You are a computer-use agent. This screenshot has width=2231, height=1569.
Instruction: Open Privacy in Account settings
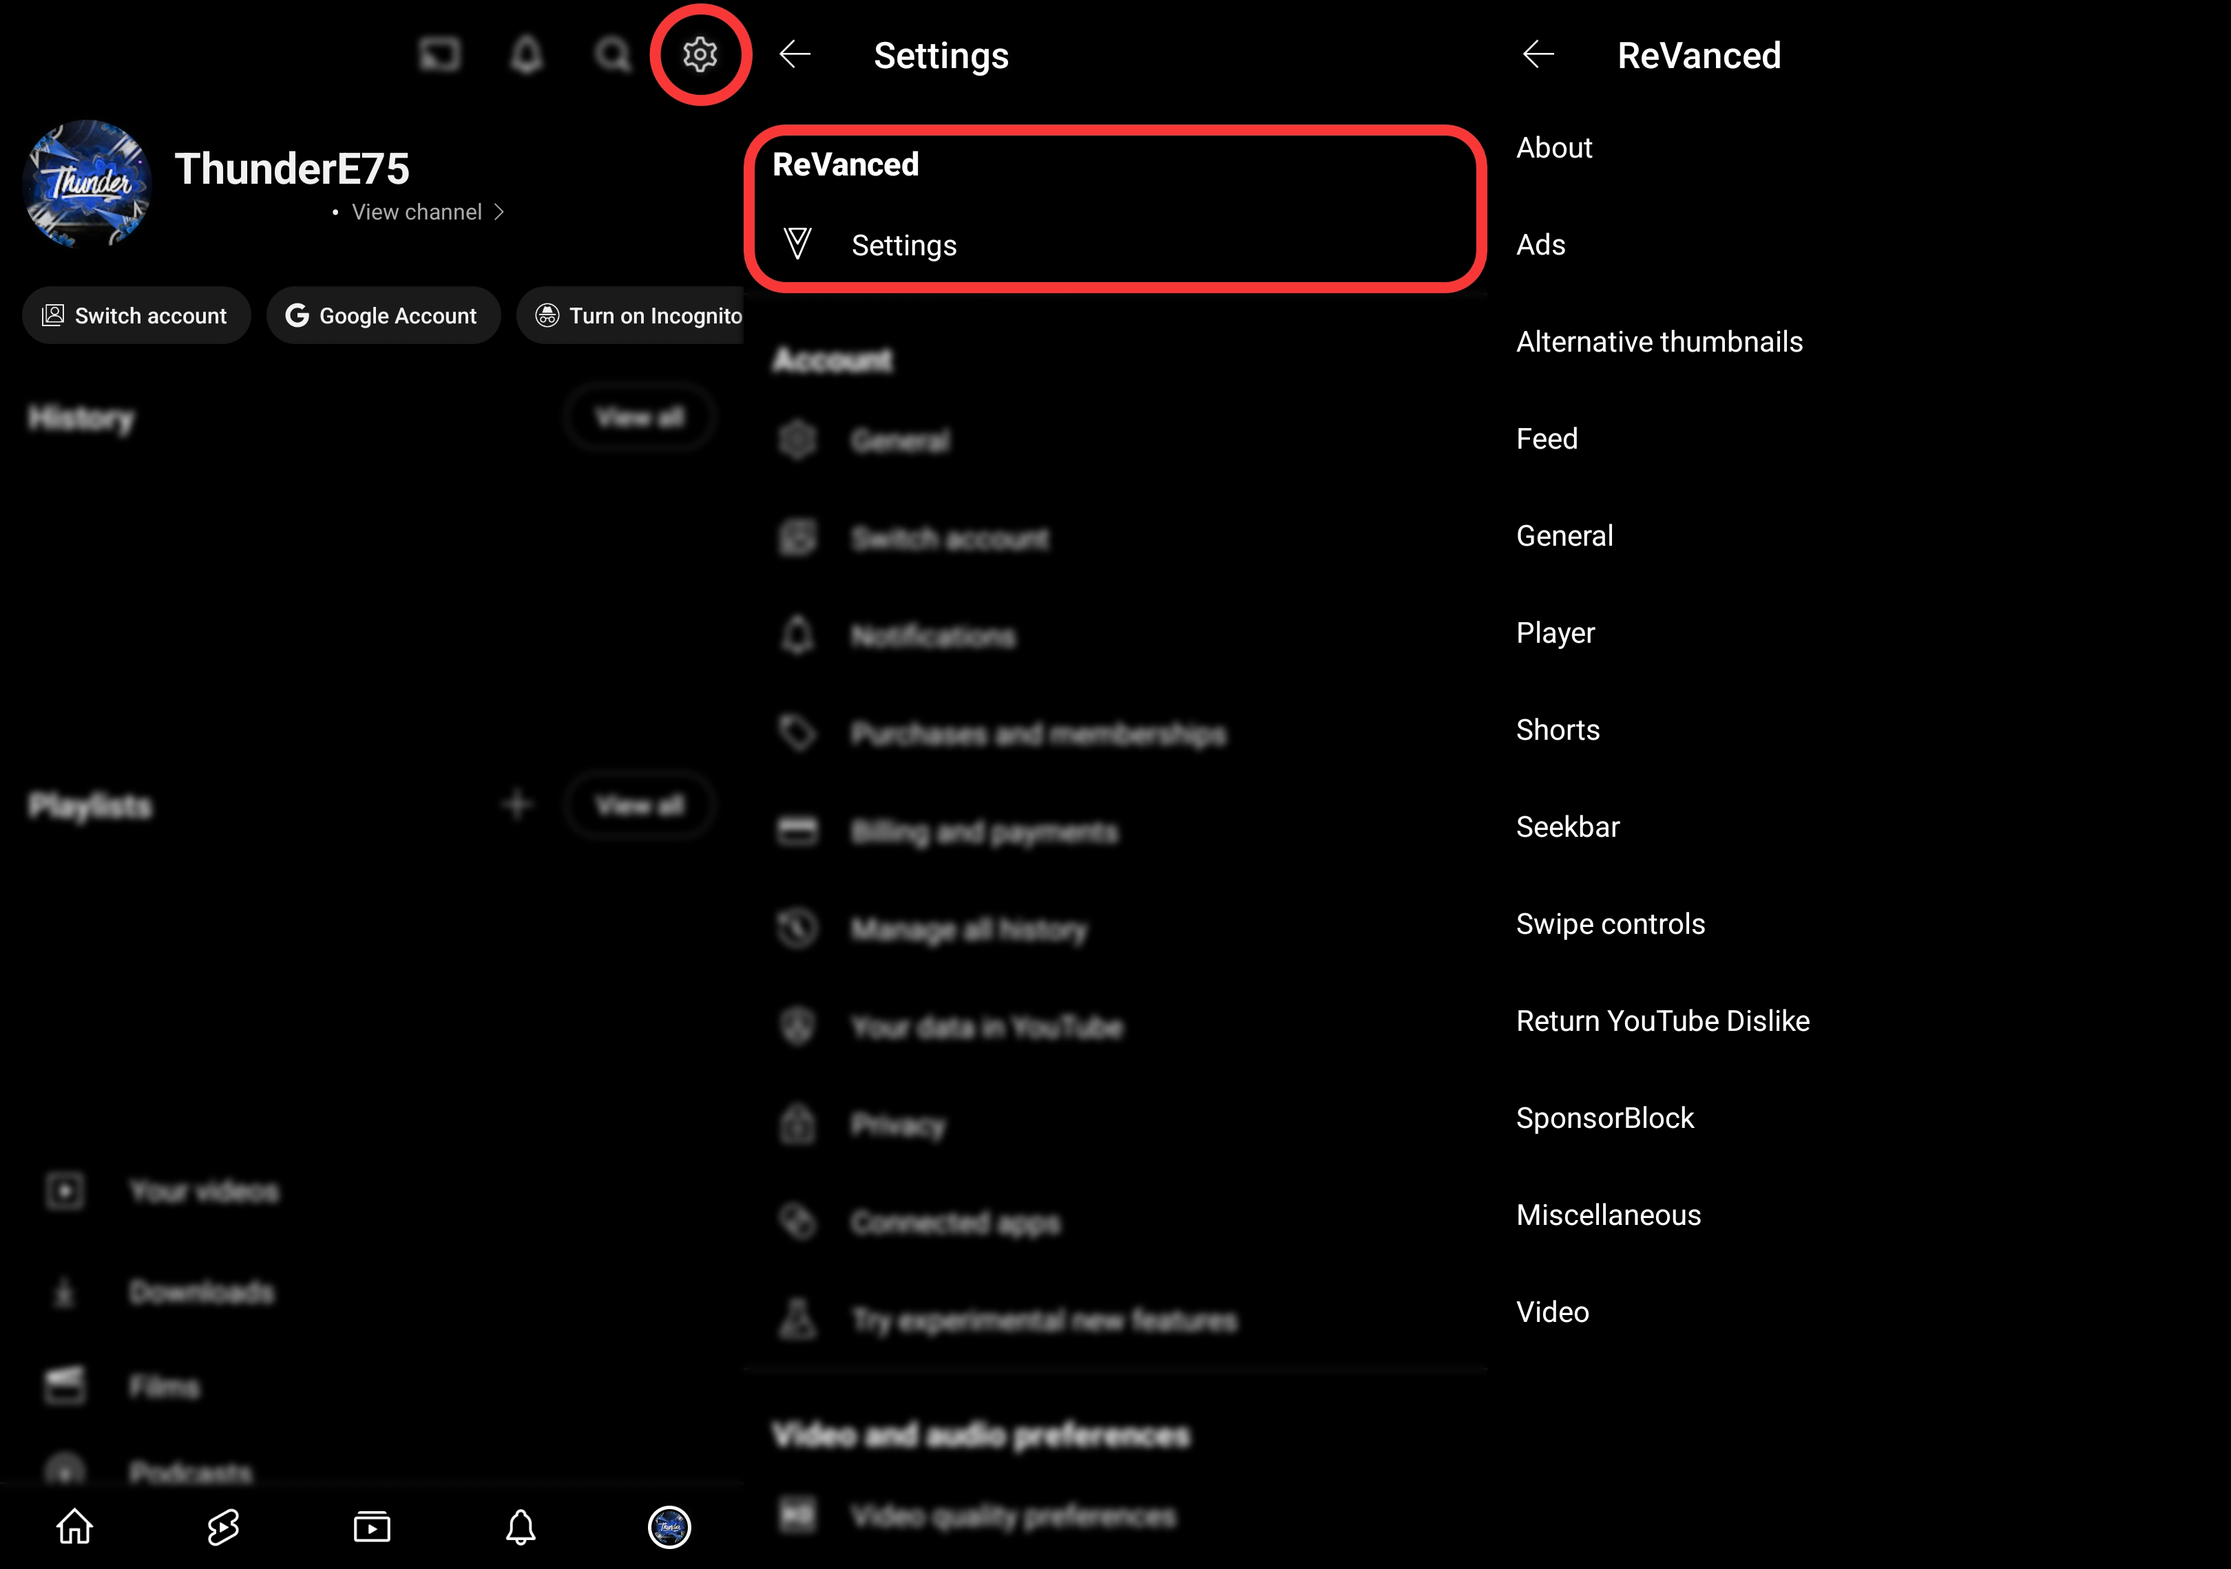(897, 1125)
